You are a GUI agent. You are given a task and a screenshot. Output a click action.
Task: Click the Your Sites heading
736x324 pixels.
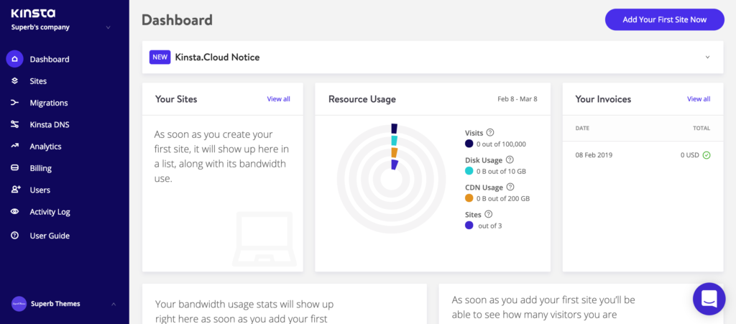176,99
